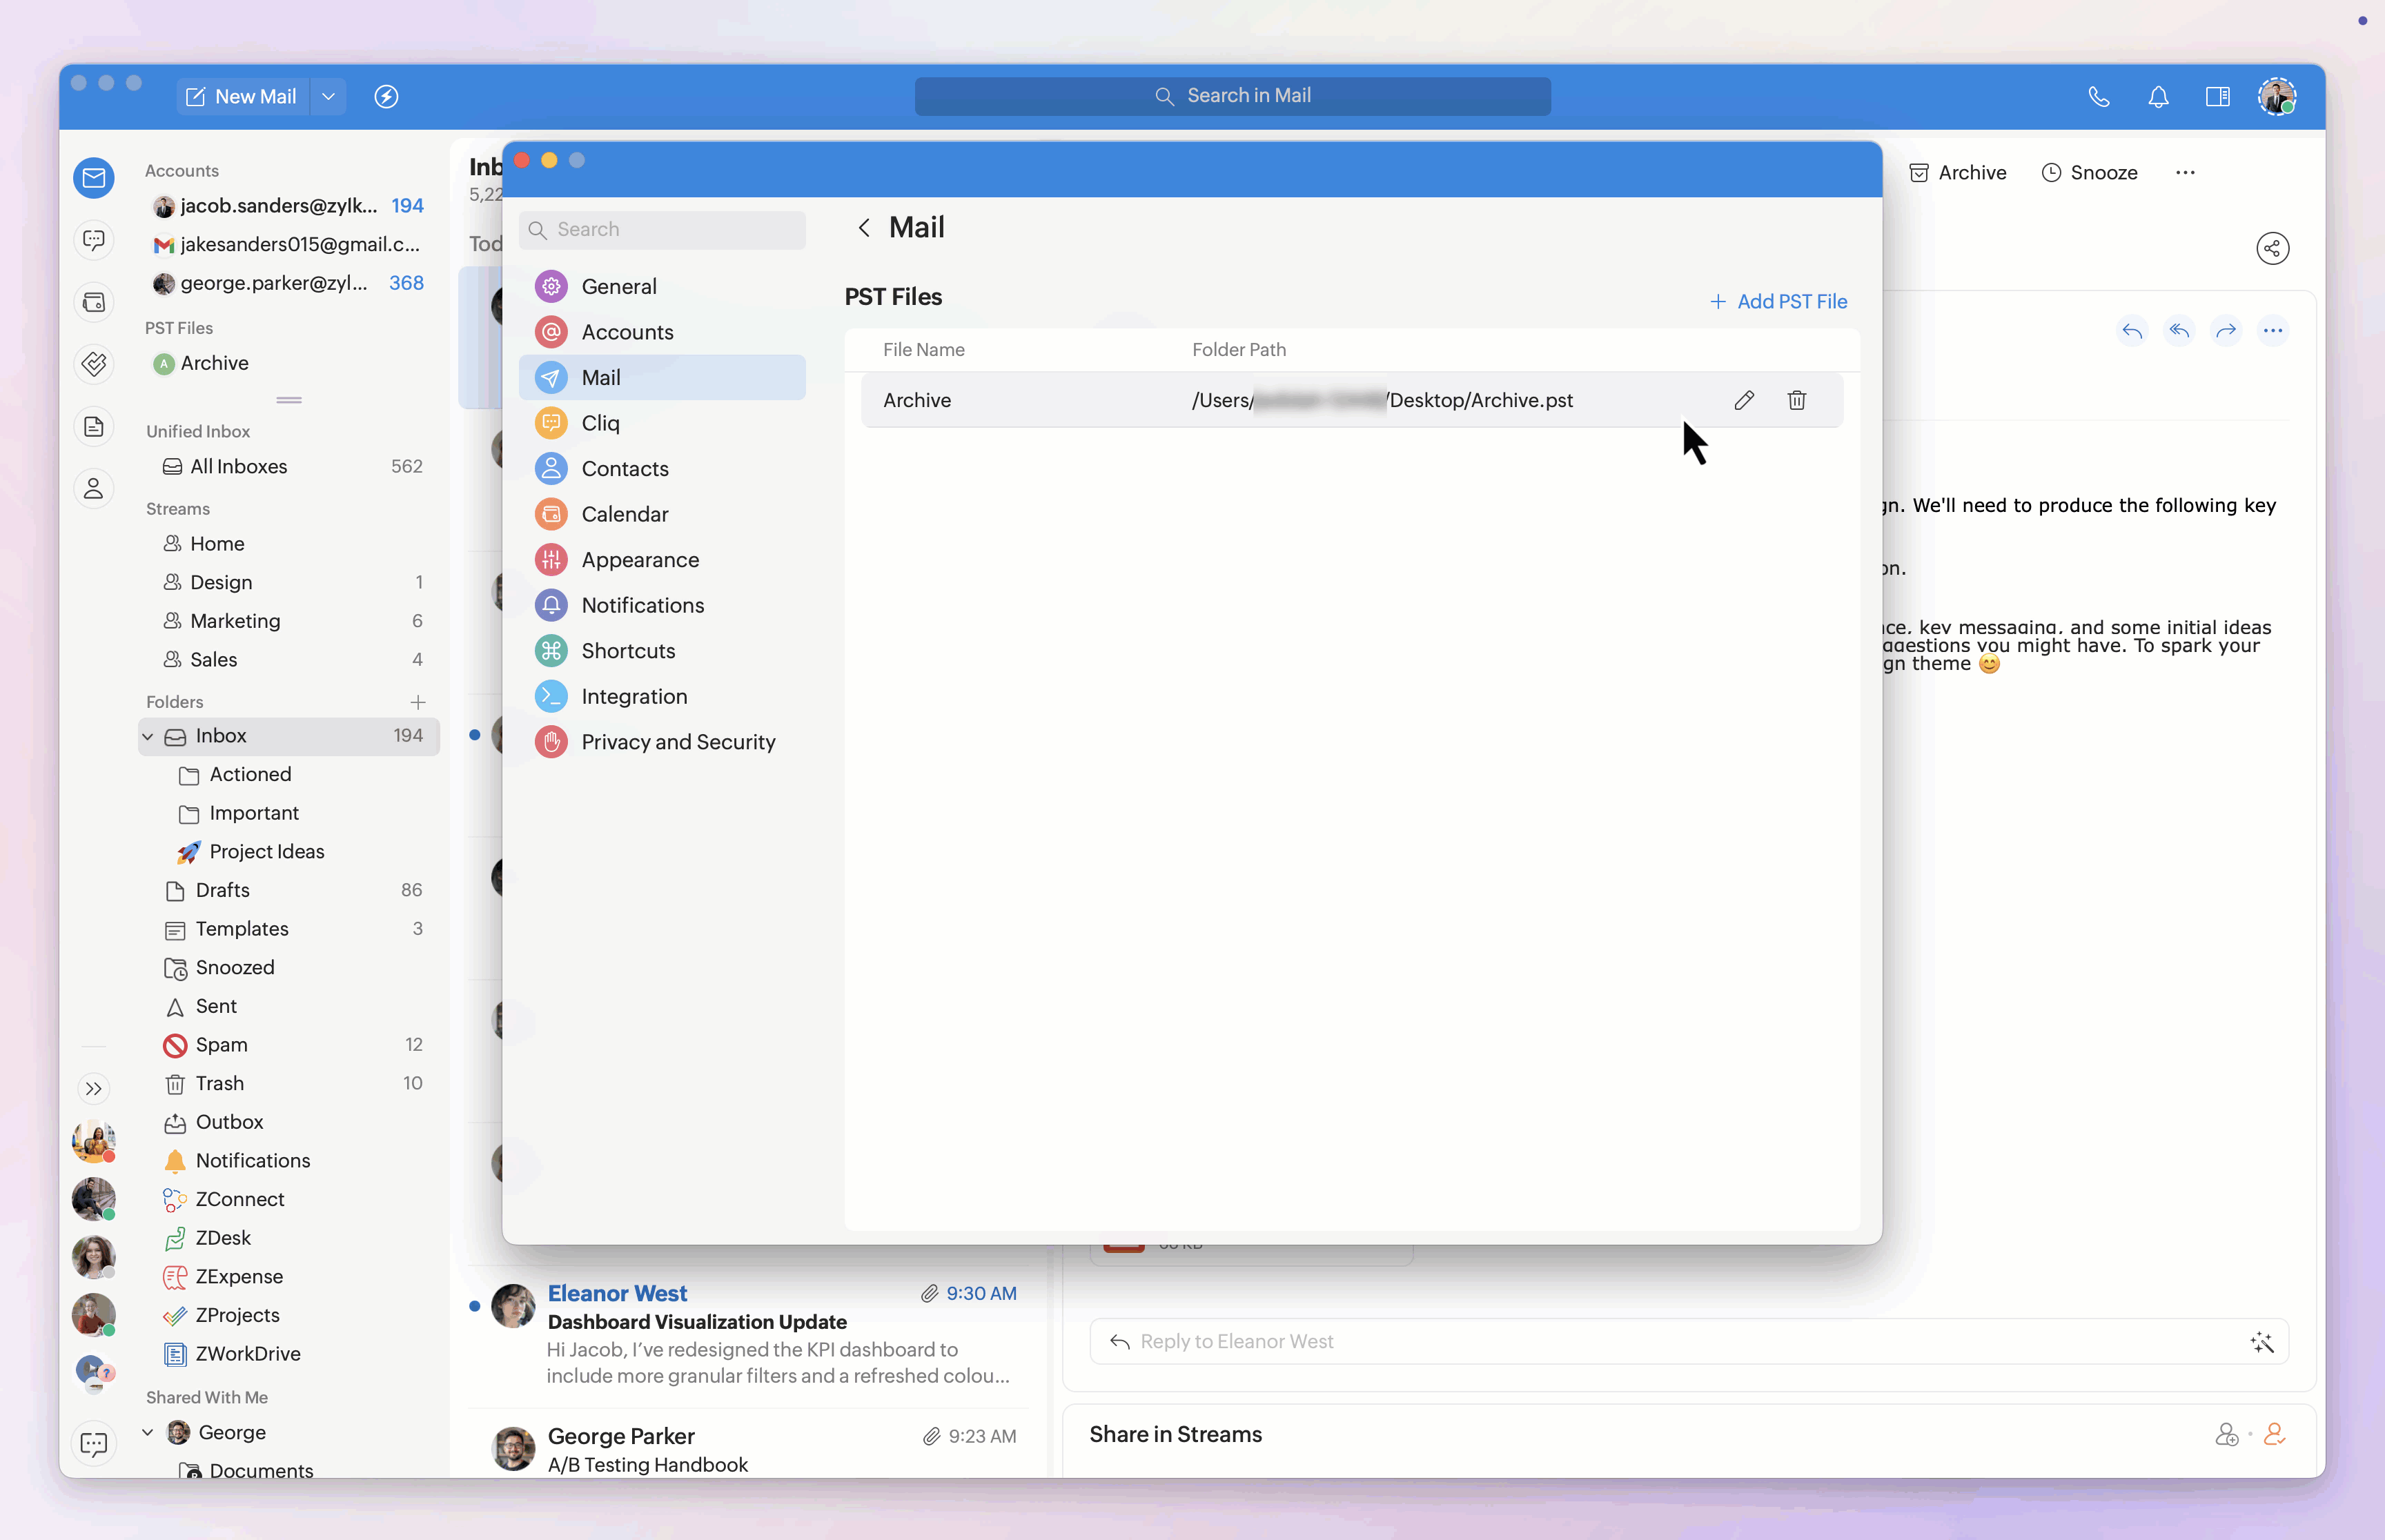Go back using the arrow beside Mail
2385x1540 pixels.
pos(864,227)
